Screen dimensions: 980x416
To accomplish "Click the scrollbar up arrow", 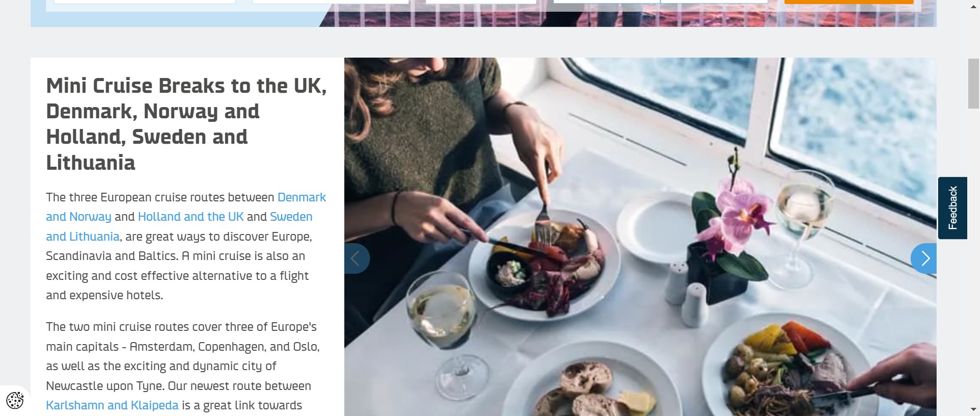I will (x=973, y=6).
